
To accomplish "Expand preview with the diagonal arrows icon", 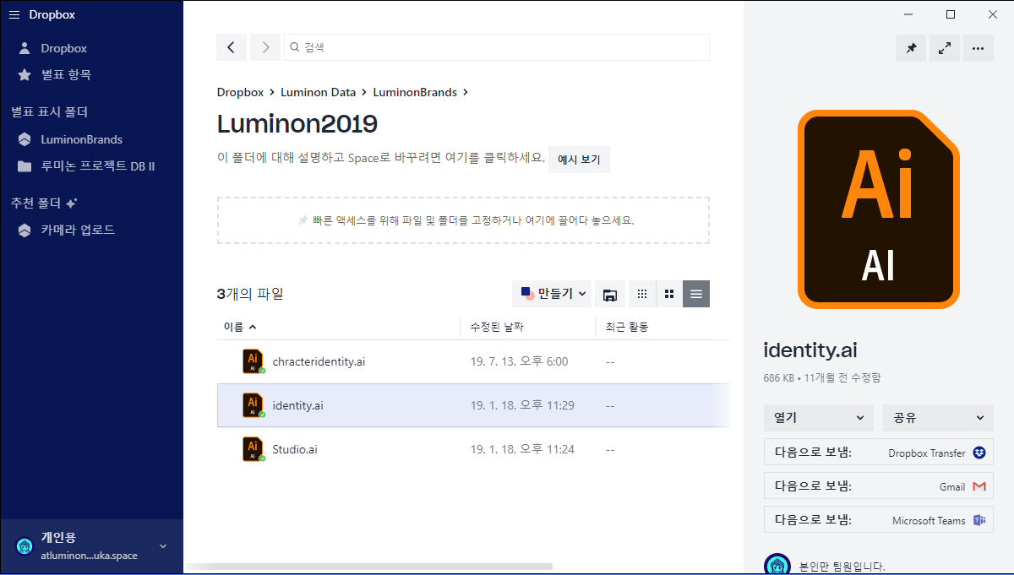I will [x=945, y=48].
